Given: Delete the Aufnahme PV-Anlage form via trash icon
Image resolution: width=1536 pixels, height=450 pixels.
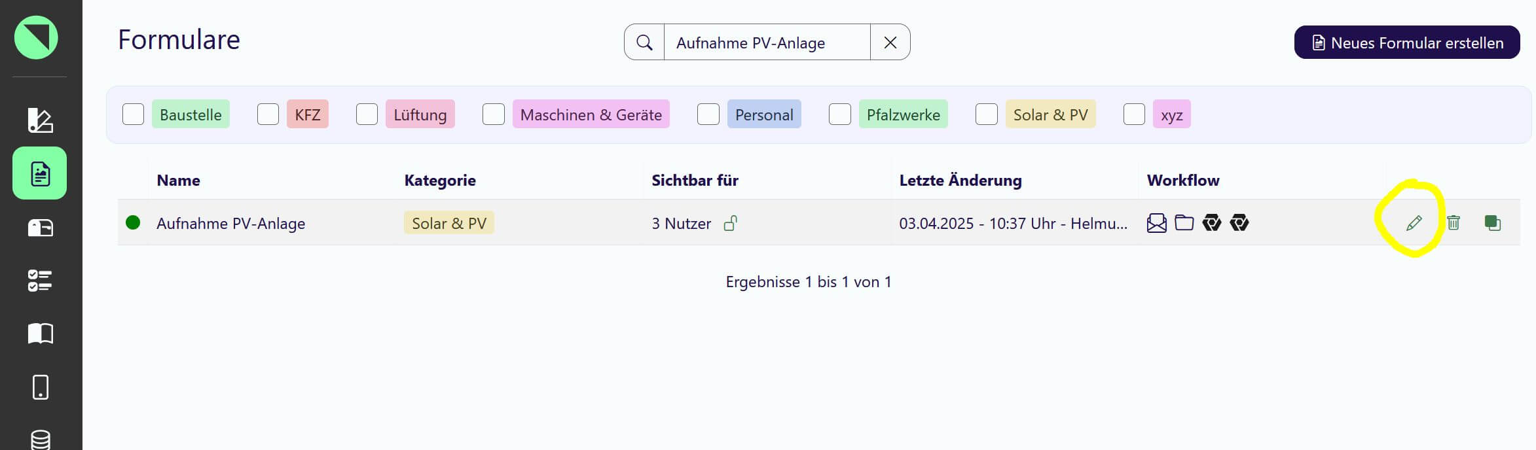Looking at the screenshot, I should pos(1454,223).
